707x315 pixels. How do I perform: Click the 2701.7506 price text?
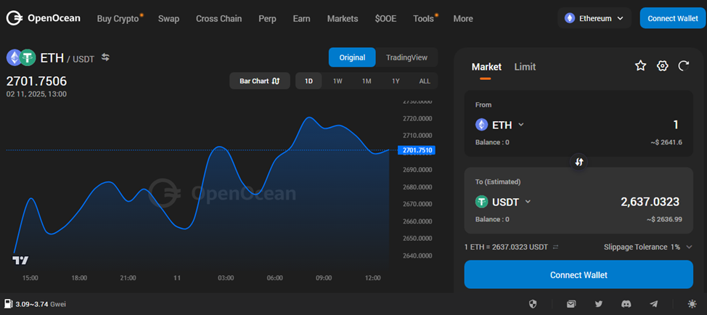click(x=36, y=81)
